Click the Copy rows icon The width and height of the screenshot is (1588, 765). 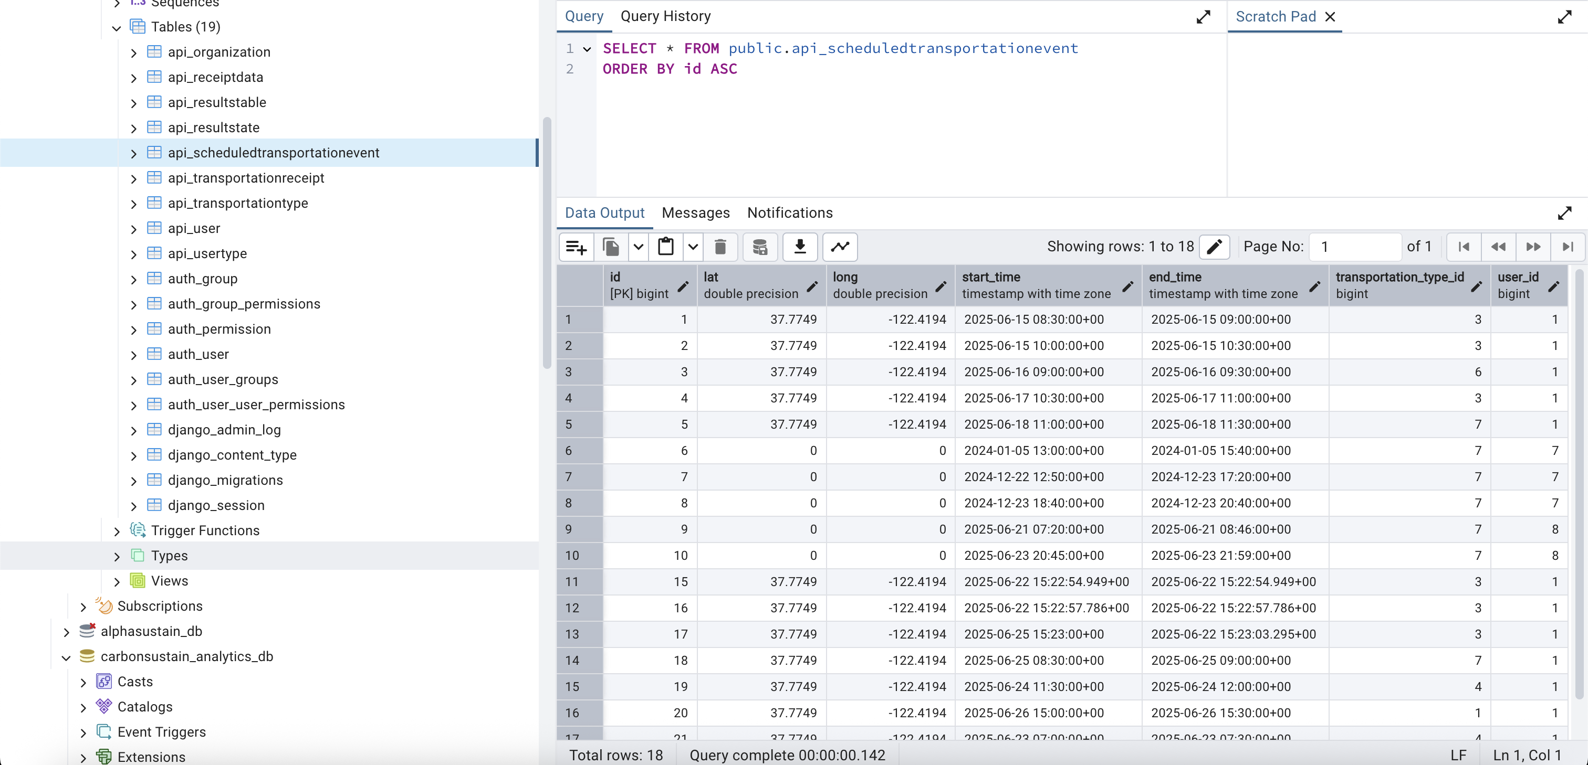(x=611, y=247)
